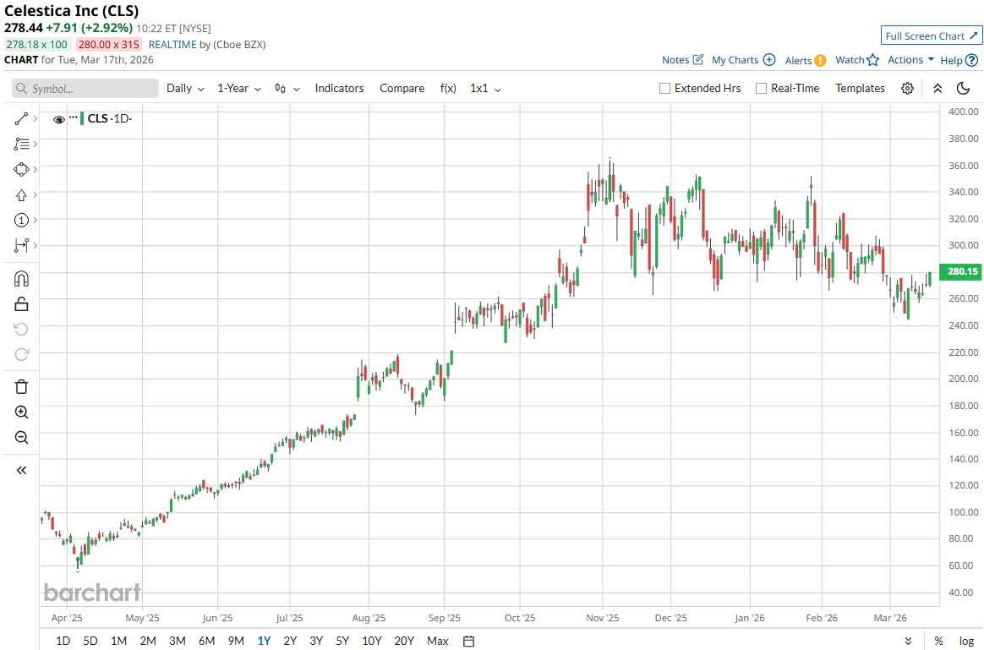984x650 pixels.
Task: Enable the Extended Hrs checkbox
Action: (x=664, y=89)
